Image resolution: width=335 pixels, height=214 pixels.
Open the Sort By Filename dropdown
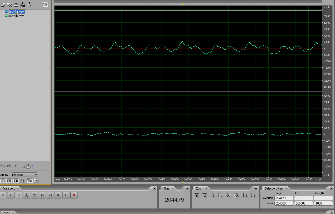tap(24, 175)
